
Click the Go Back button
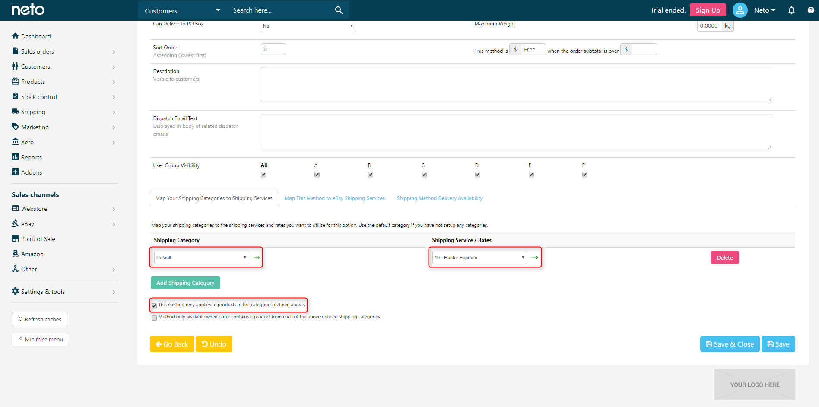pyautogui.click(x=172, y=344)
